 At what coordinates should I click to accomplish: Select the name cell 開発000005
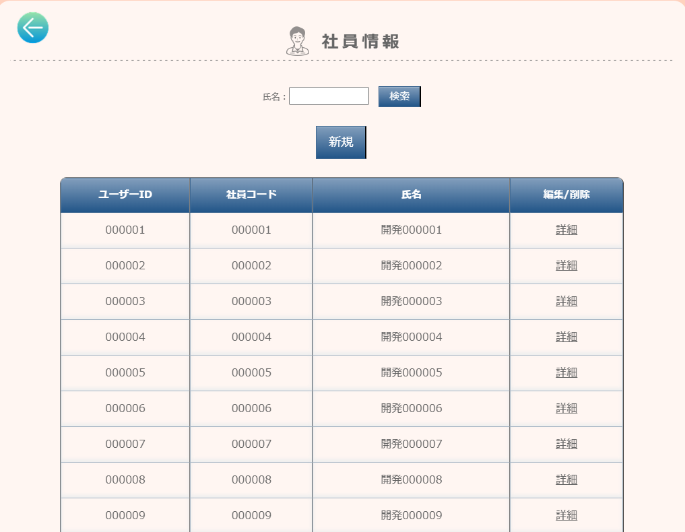point(411,372)
